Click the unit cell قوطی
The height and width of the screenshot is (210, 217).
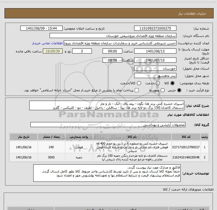[79, 147]
